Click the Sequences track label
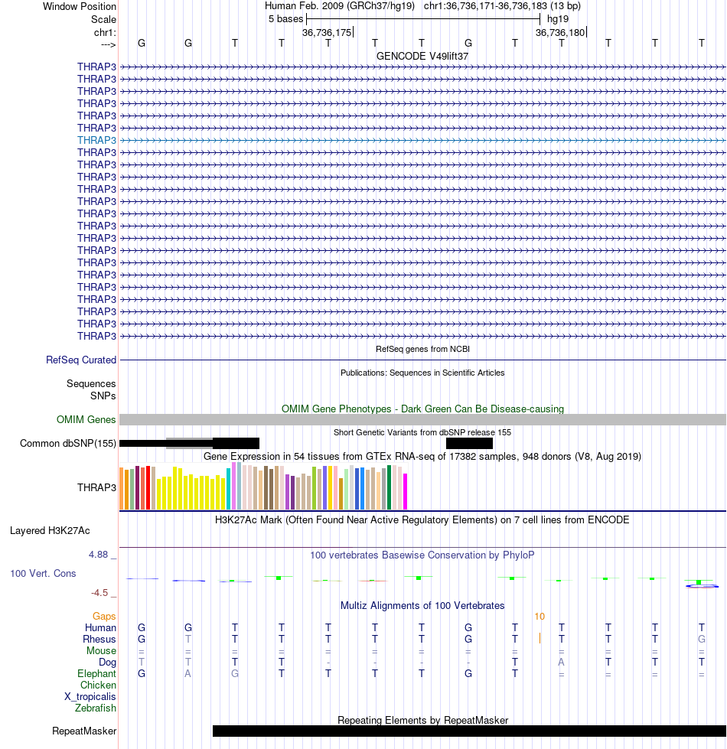 pos(91,383)
